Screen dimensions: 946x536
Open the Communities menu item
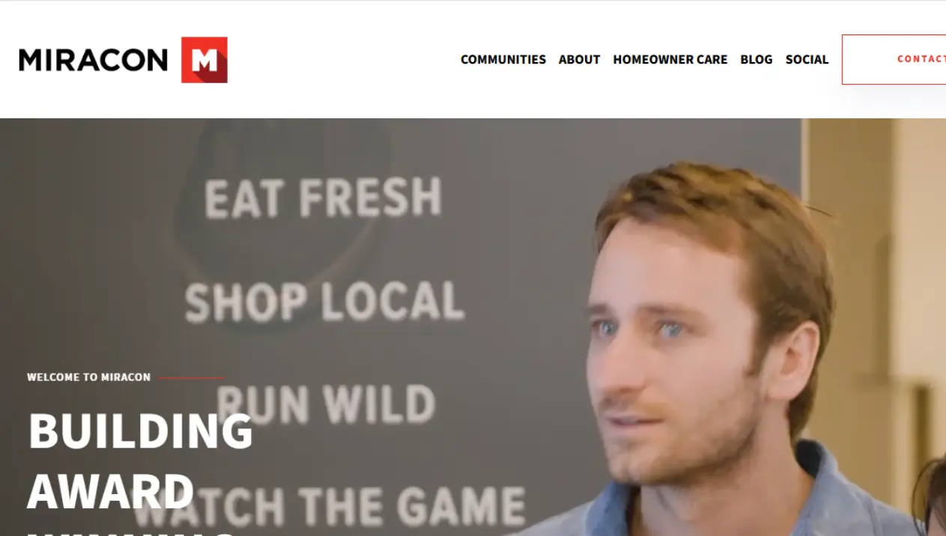coord(503,59)
